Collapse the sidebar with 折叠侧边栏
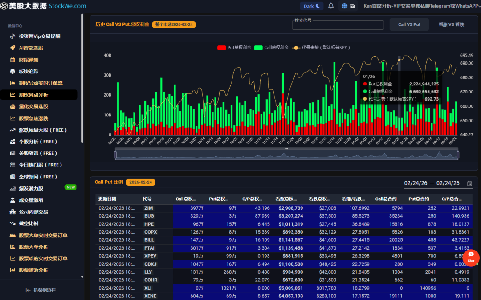Viewport: 481px width, 300px height. (41, 290)
